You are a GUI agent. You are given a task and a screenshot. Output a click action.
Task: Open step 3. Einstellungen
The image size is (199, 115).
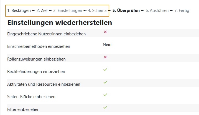pos(68,11)
